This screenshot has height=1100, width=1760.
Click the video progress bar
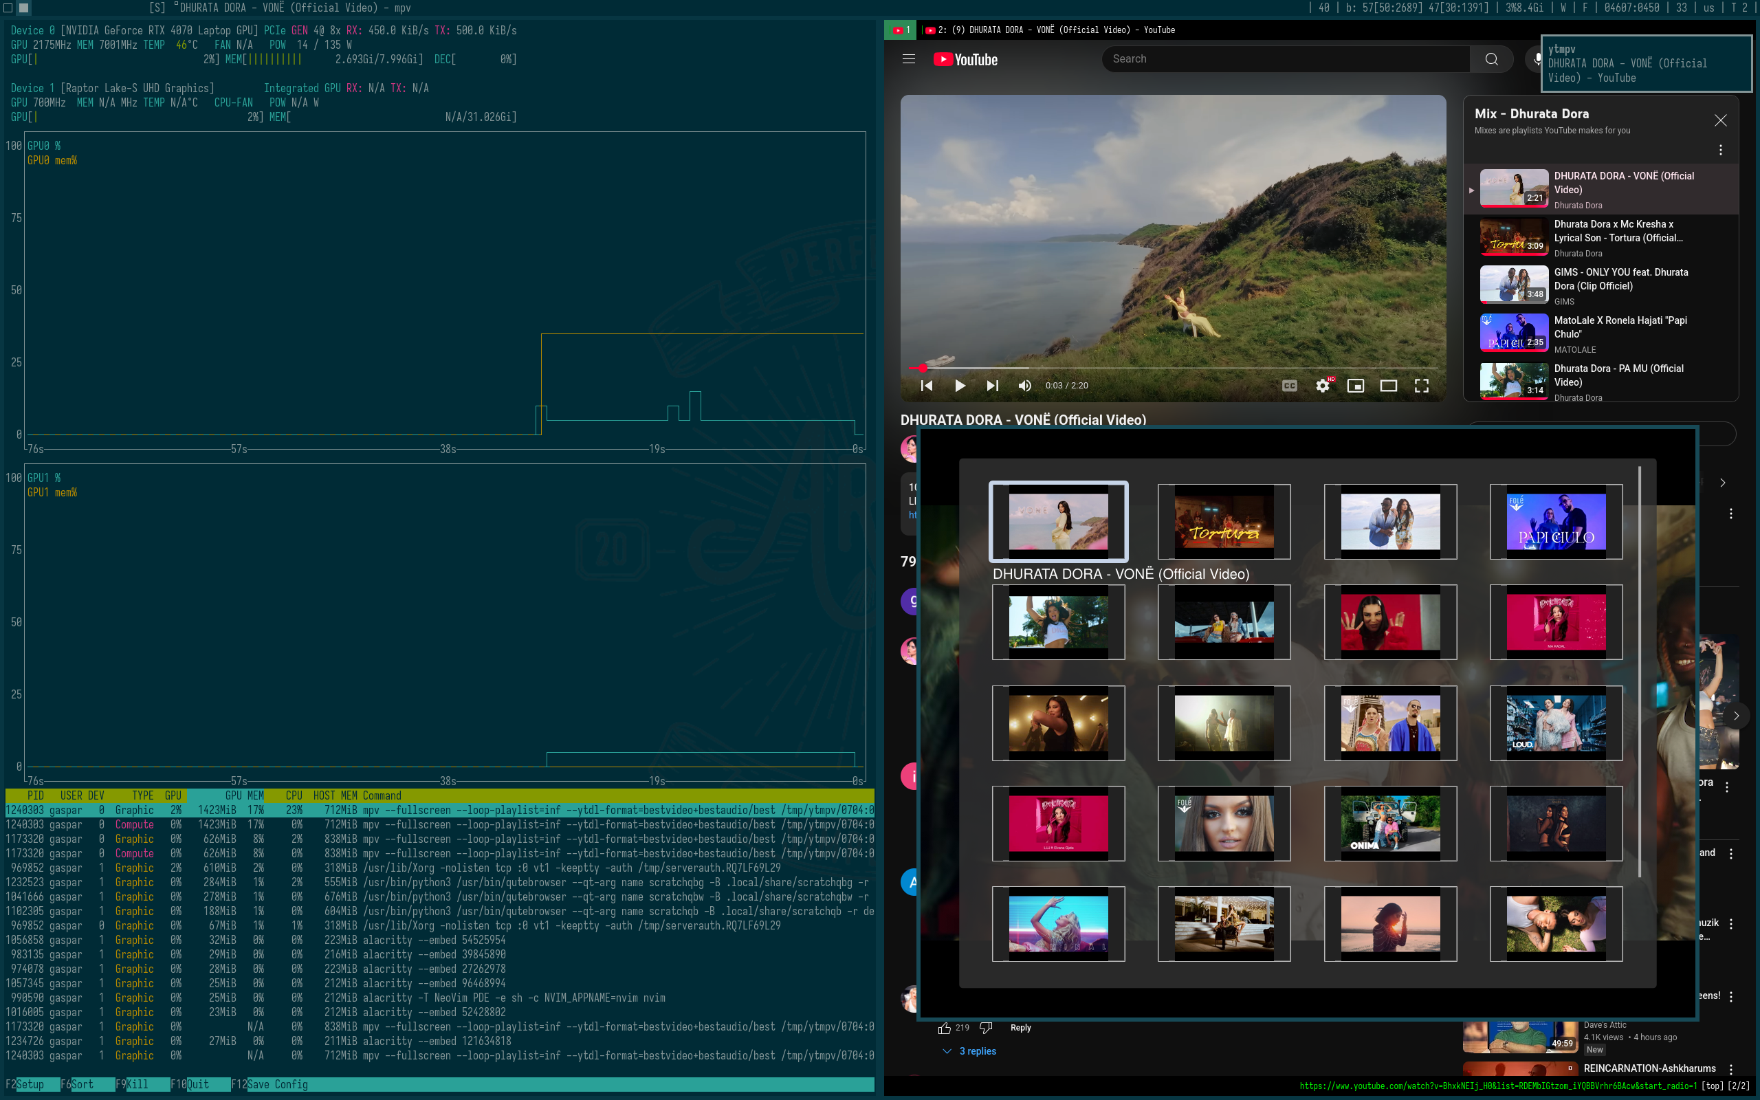pos(1173,368)
